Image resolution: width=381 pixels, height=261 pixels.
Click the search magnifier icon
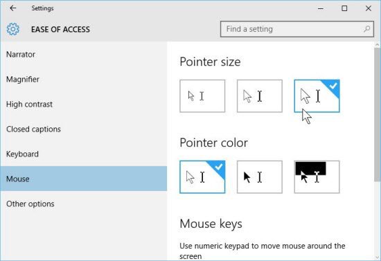coord(367,29)
